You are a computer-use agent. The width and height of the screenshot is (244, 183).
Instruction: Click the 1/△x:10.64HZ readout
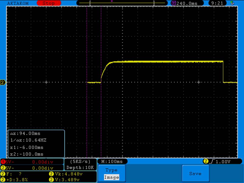(28, 140)
